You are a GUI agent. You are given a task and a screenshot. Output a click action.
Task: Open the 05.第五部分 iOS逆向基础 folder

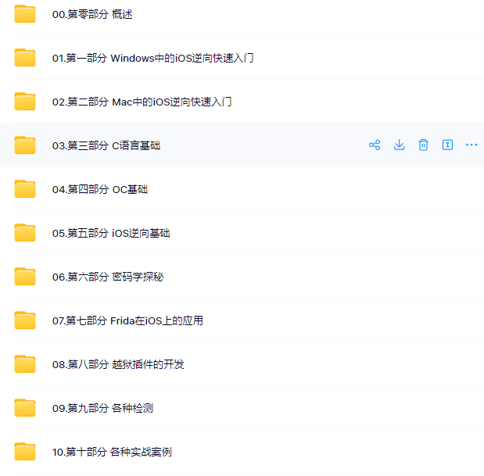click(x=111, y=233)
